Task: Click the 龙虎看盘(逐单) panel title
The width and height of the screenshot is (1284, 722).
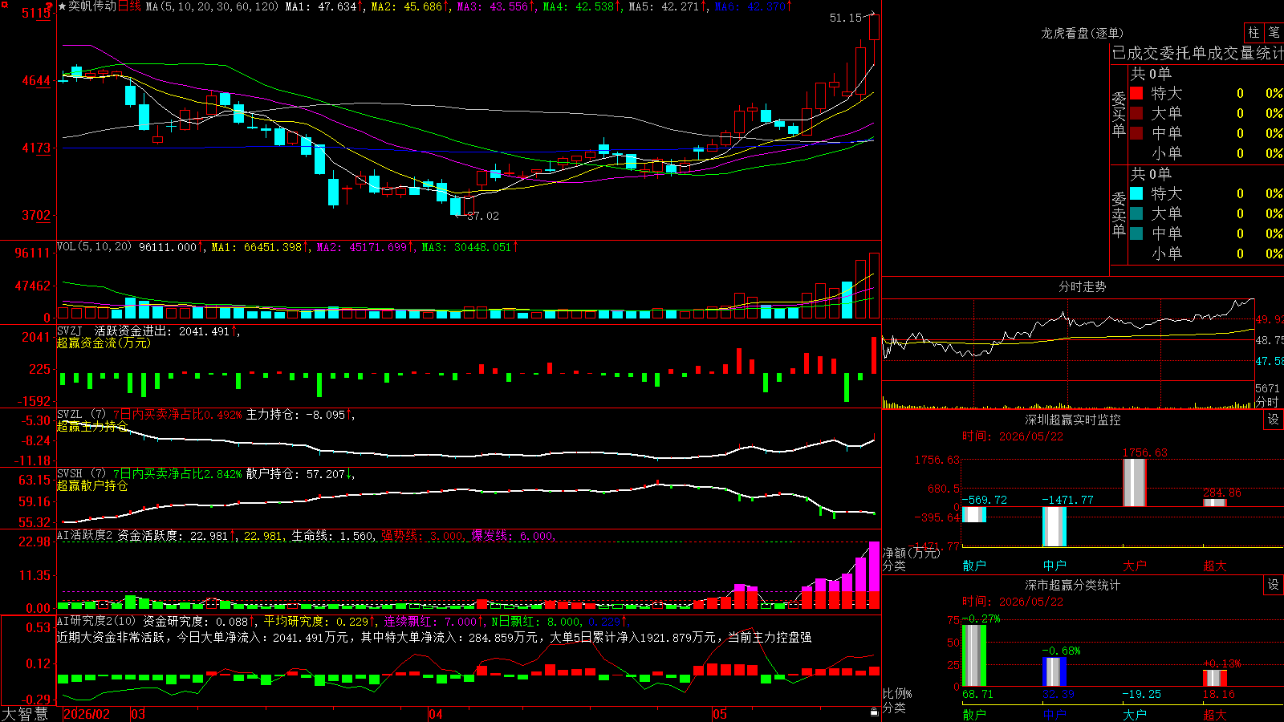Action: click(x=1082, y=33)
